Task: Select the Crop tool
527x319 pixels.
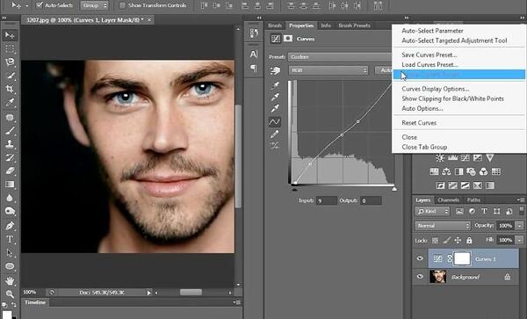Action: pyautogui.click(x=10, y=89)
